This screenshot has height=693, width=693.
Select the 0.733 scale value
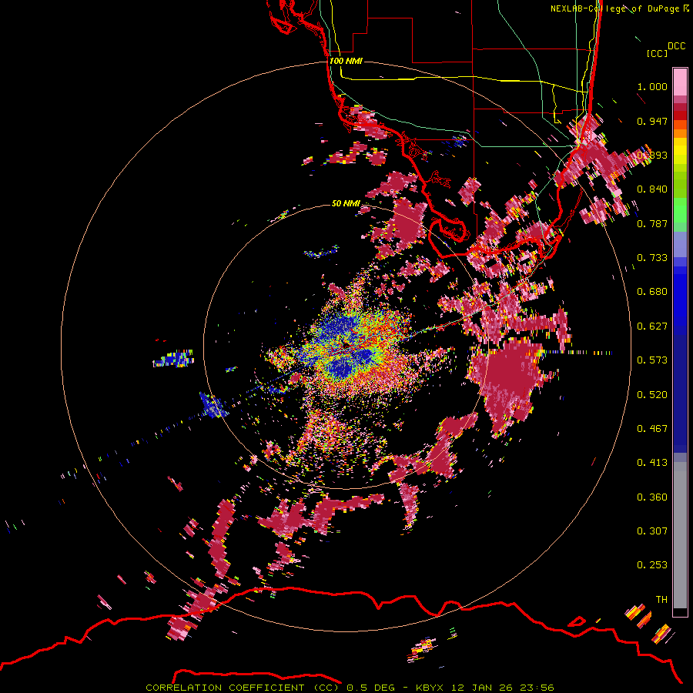[x=652, y=258]
